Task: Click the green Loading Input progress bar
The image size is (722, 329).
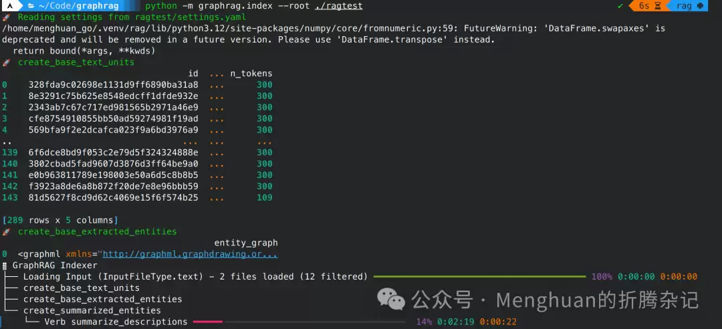Action: (479, 277)
